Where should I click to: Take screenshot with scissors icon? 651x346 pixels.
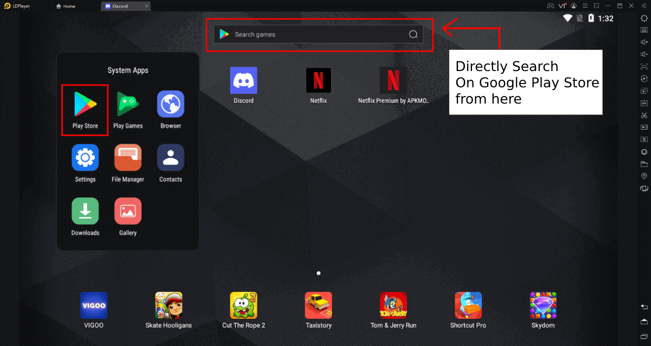pos(644,115)
